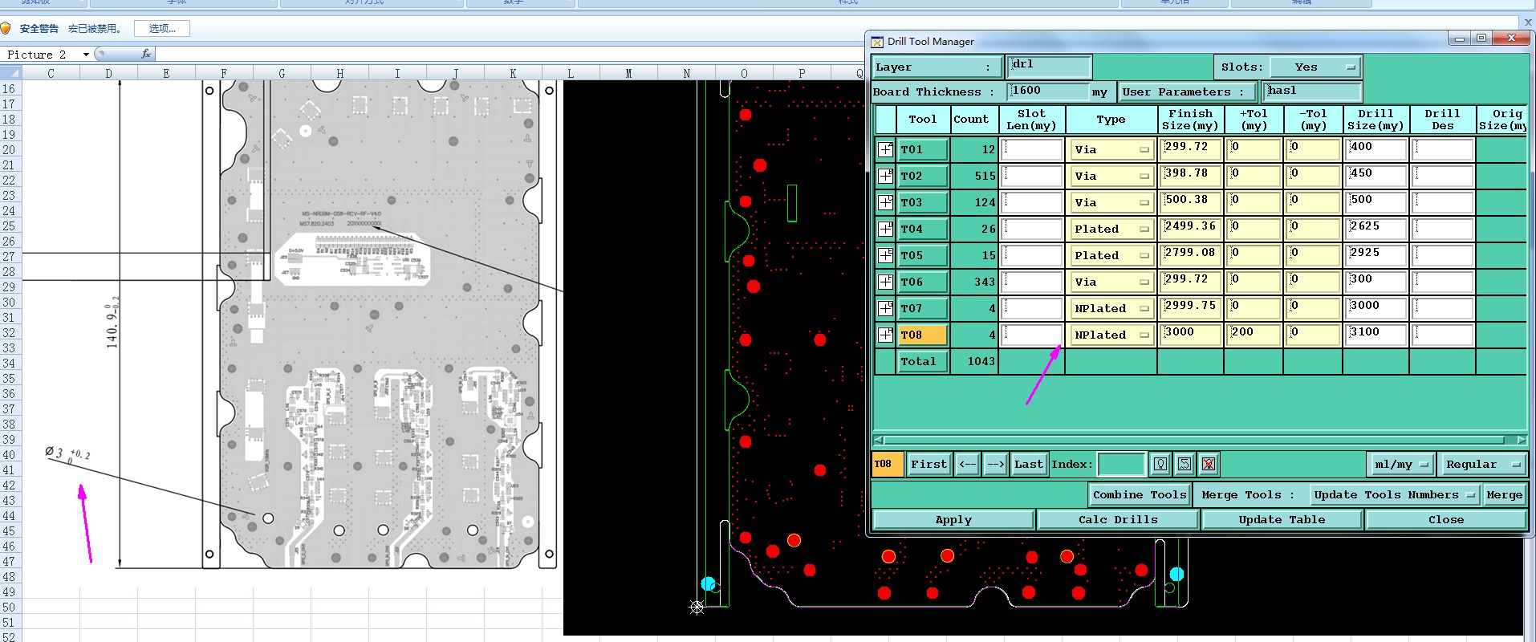Screen dimensions: 1536x642
Task: Click the Finish Size column header
Action: coord(1191,120)
